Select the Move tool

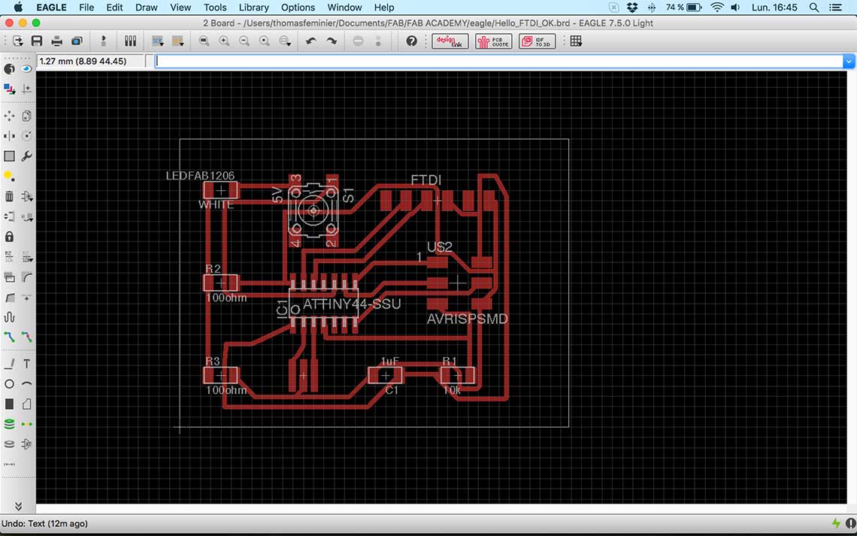(9, 116)
